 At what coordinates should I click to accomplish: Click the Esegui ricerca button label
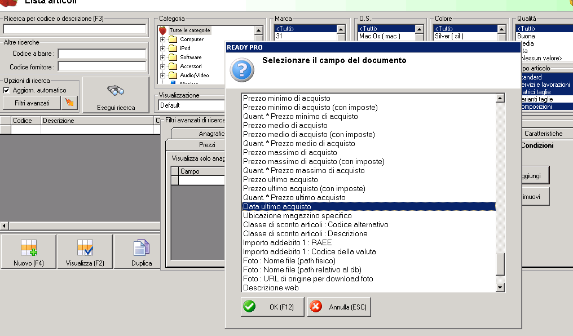click(x=116, y=108)
